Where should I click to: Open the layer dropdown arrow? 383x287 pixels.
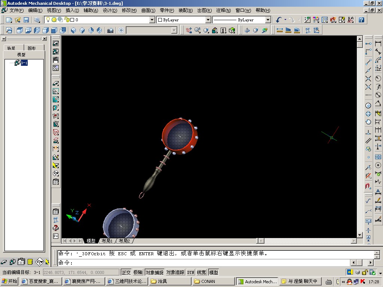pyautogui.click(x=152, y=20)
